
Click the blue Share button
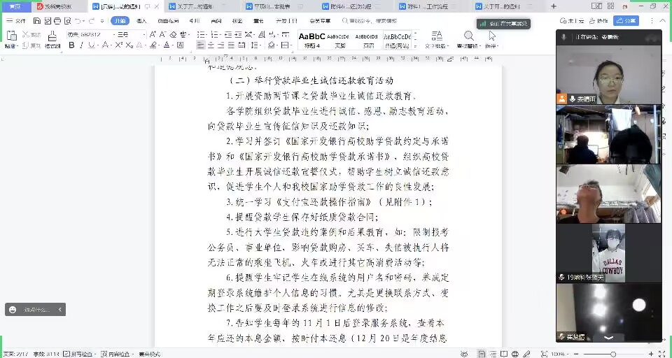click(x=626, y=21)
